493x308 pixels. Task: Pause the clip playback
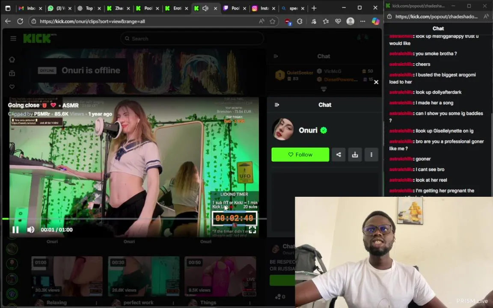pyautogui.click(x=15, y=230)
